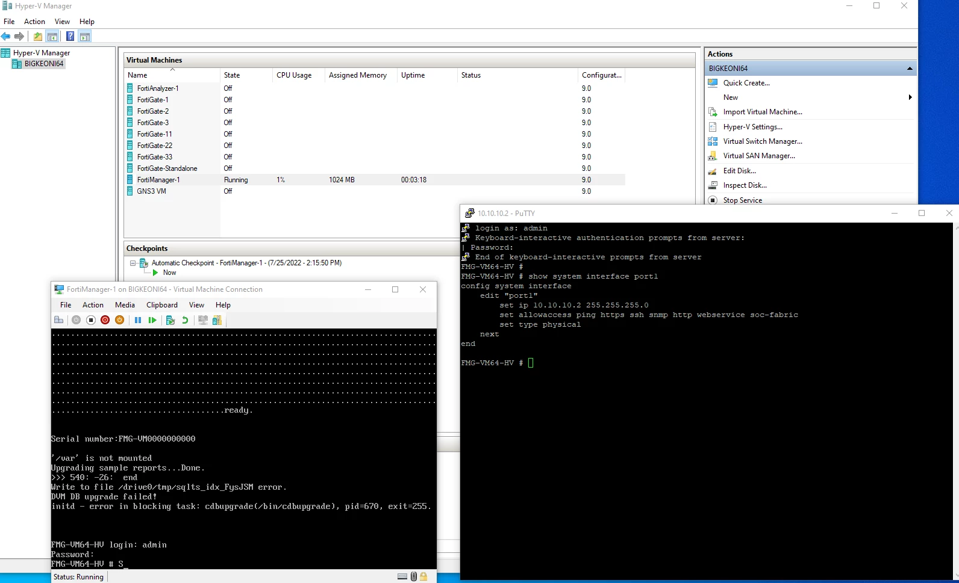Open the Media menu in Virtual Machine Connection

[125, 305]
